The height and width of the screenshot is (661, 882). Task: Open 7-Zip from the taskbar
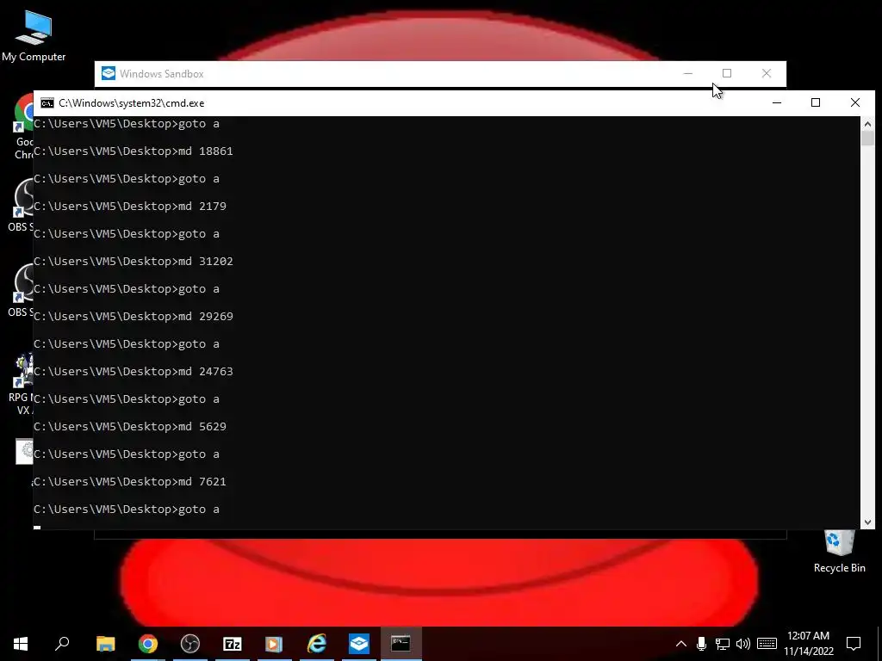point(233,644)
